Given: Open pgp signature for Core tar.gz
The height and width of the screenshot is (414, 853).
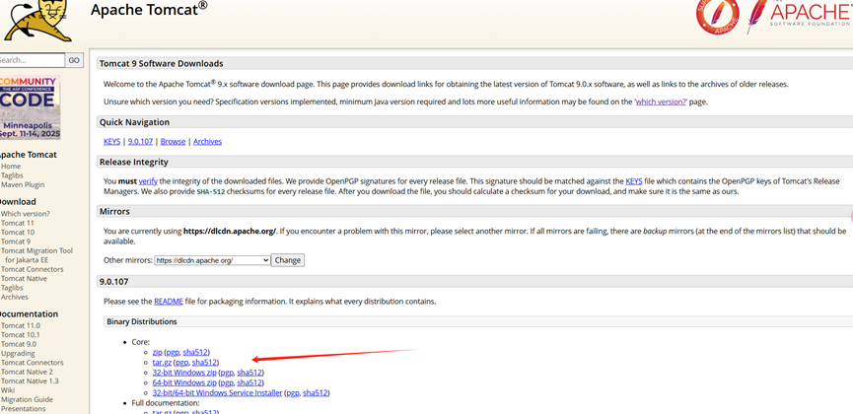Looking at the screenshot, I should [x=181, y=363].
